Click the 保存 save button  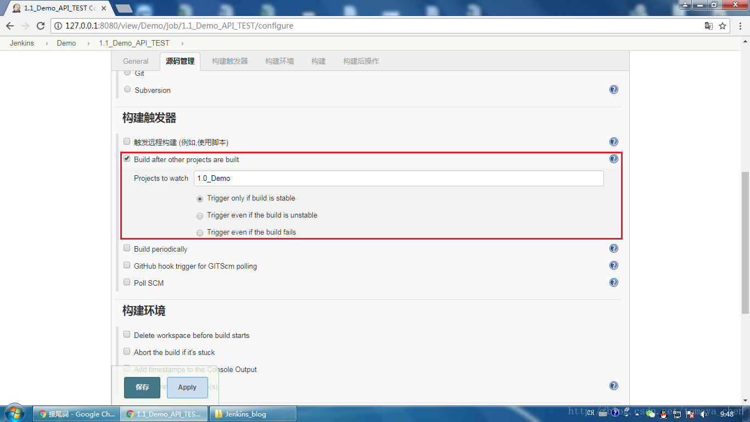142,387
